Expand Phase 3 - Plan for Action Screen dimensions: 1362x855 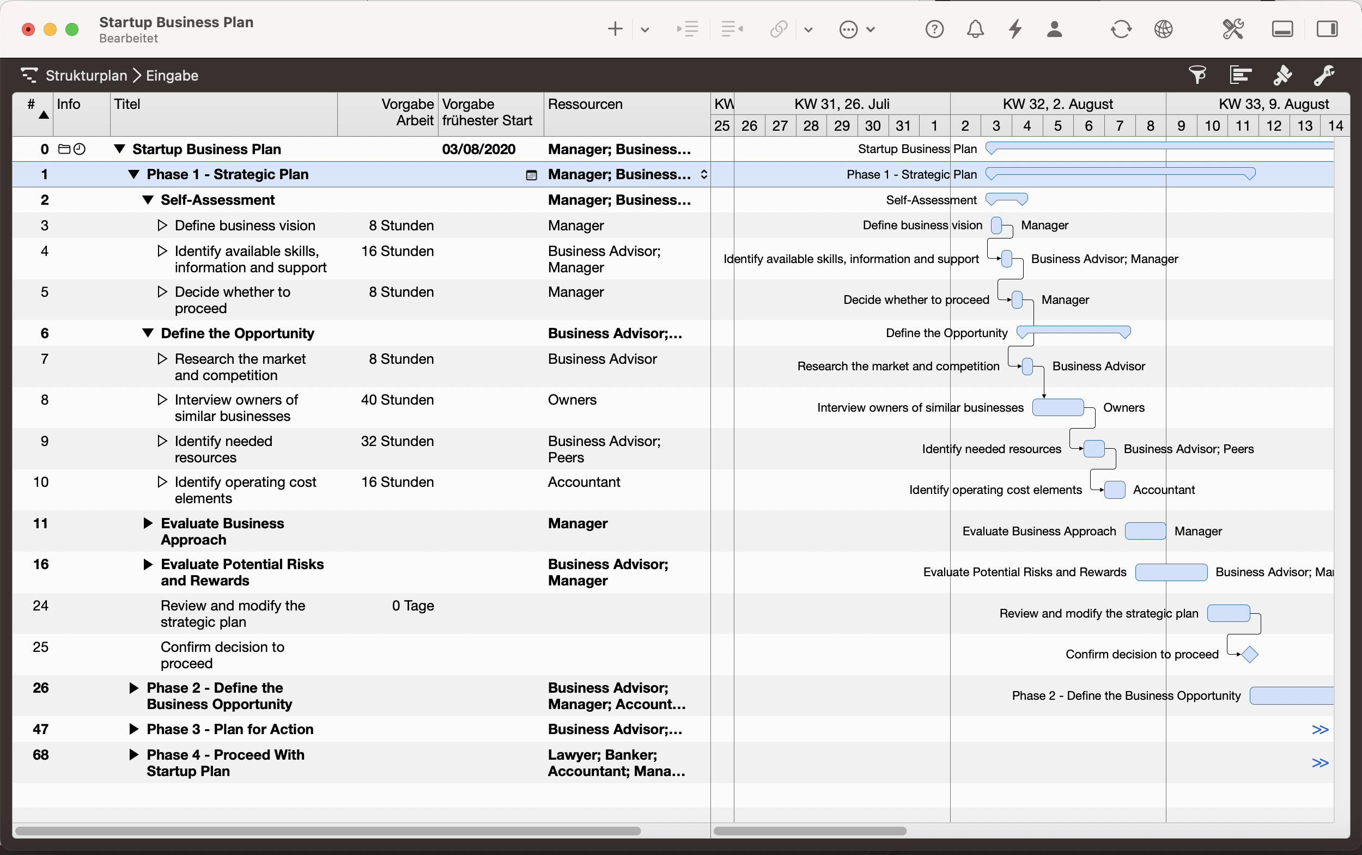(133, 729)
